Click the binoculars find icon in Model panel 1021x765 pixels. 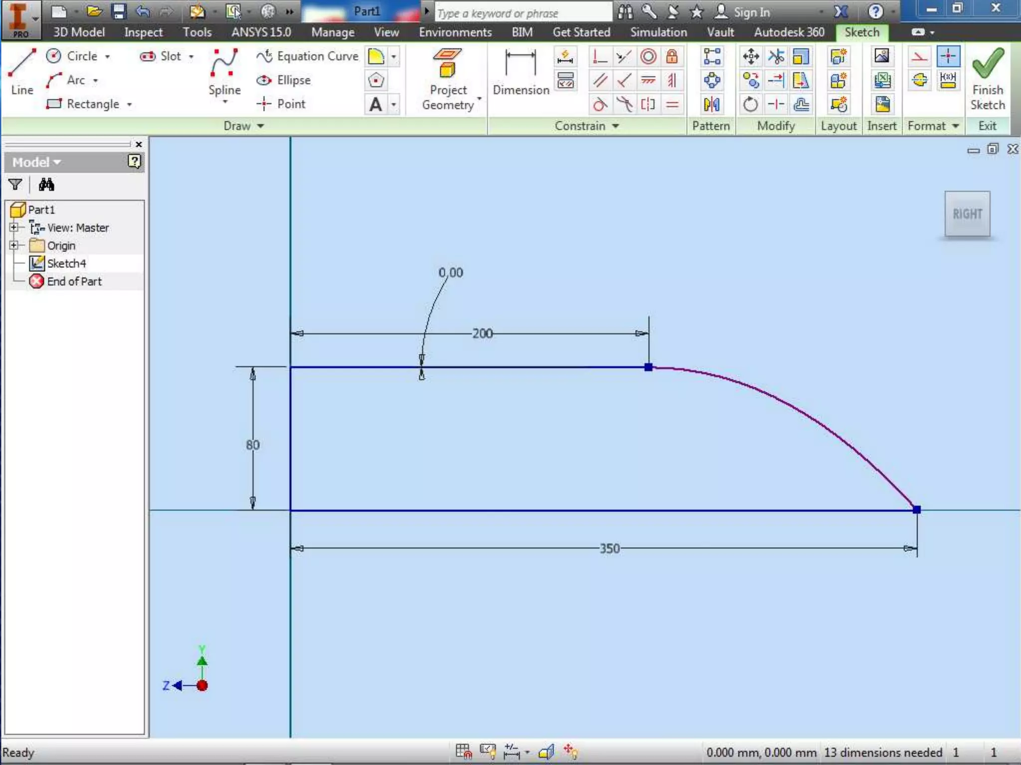[x=46, y=185]
